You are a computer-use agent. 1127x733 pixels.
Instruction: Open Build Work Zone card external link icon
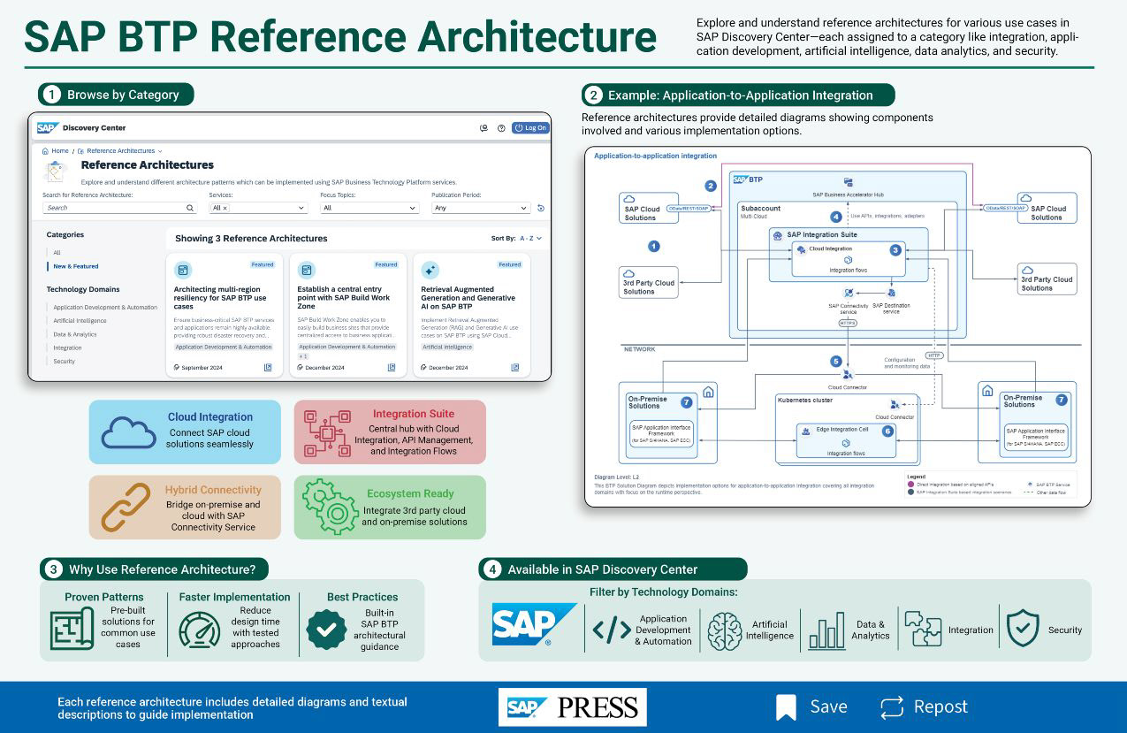click(x=392, y=367)
